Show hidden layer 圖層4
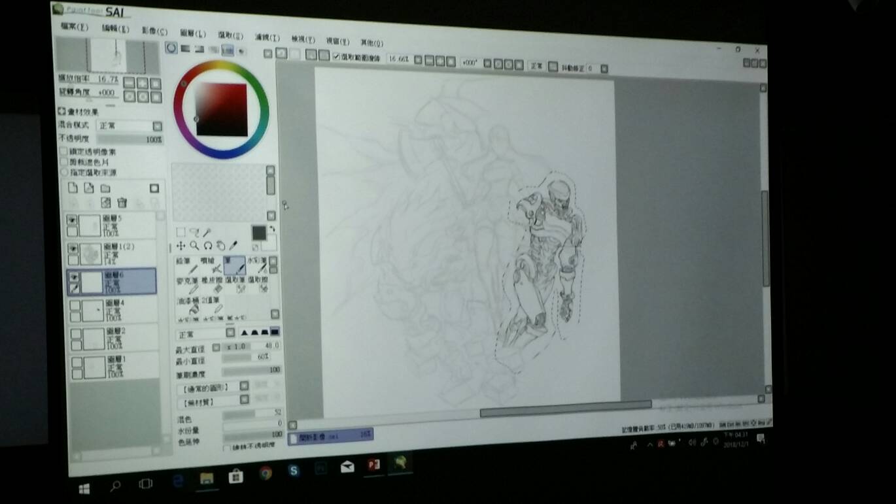This screenshot has width=896, height=504. [x=75, y=305]
